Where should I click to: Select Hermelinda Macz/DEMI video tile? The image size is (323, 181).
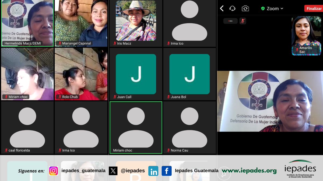click(27, 23)
